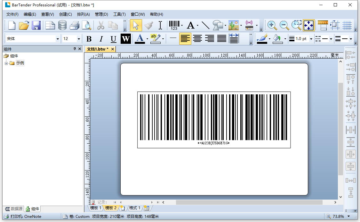
Task: Click the word processor W icon
Action: pyautogui.click(x=125, y=39)
